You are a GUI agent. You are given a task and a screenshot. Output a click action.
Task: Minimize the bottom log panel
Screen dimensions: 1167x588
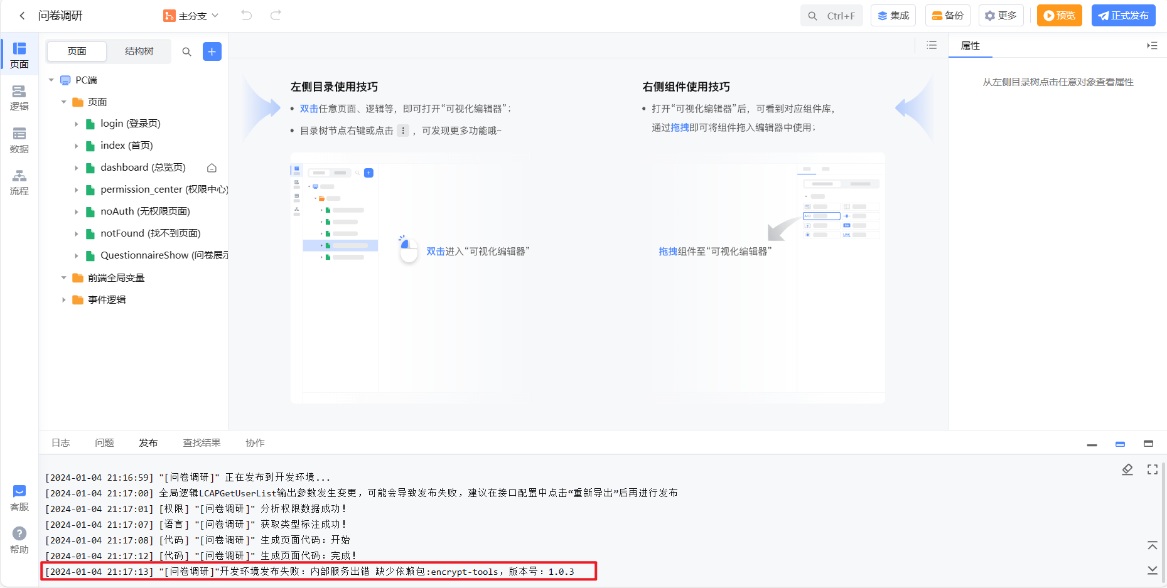click(1092, 444)
